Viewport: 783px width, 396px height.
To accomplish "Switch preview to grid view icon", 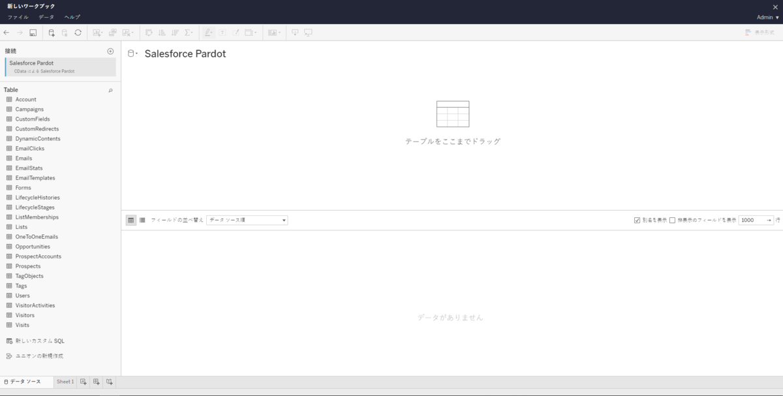I will [131, 221].
